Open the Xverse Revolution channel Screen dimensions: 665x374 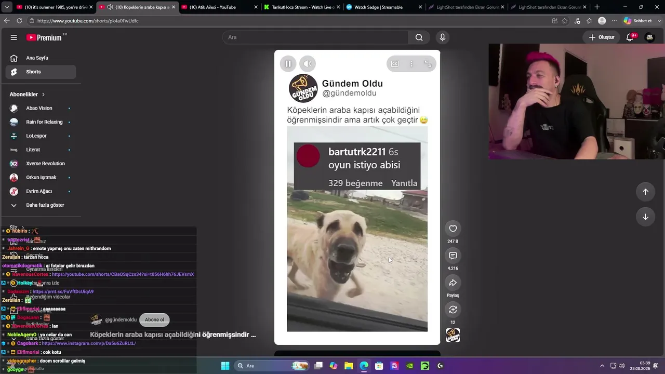coord(41,164)
